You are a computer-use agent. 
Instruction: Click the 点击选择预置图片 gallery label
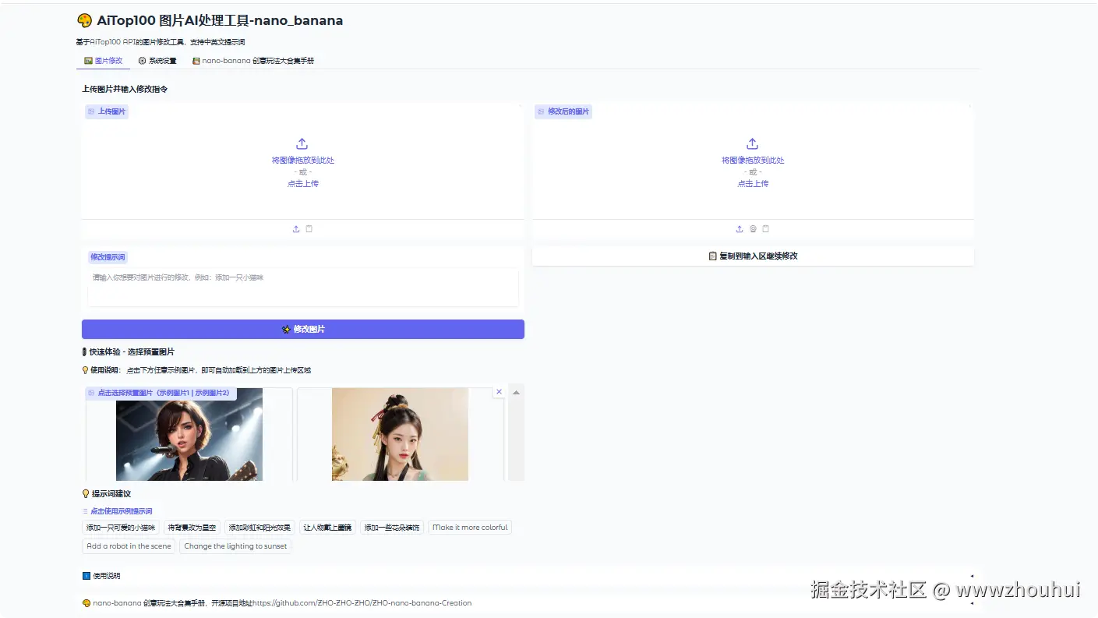point(160,393)
